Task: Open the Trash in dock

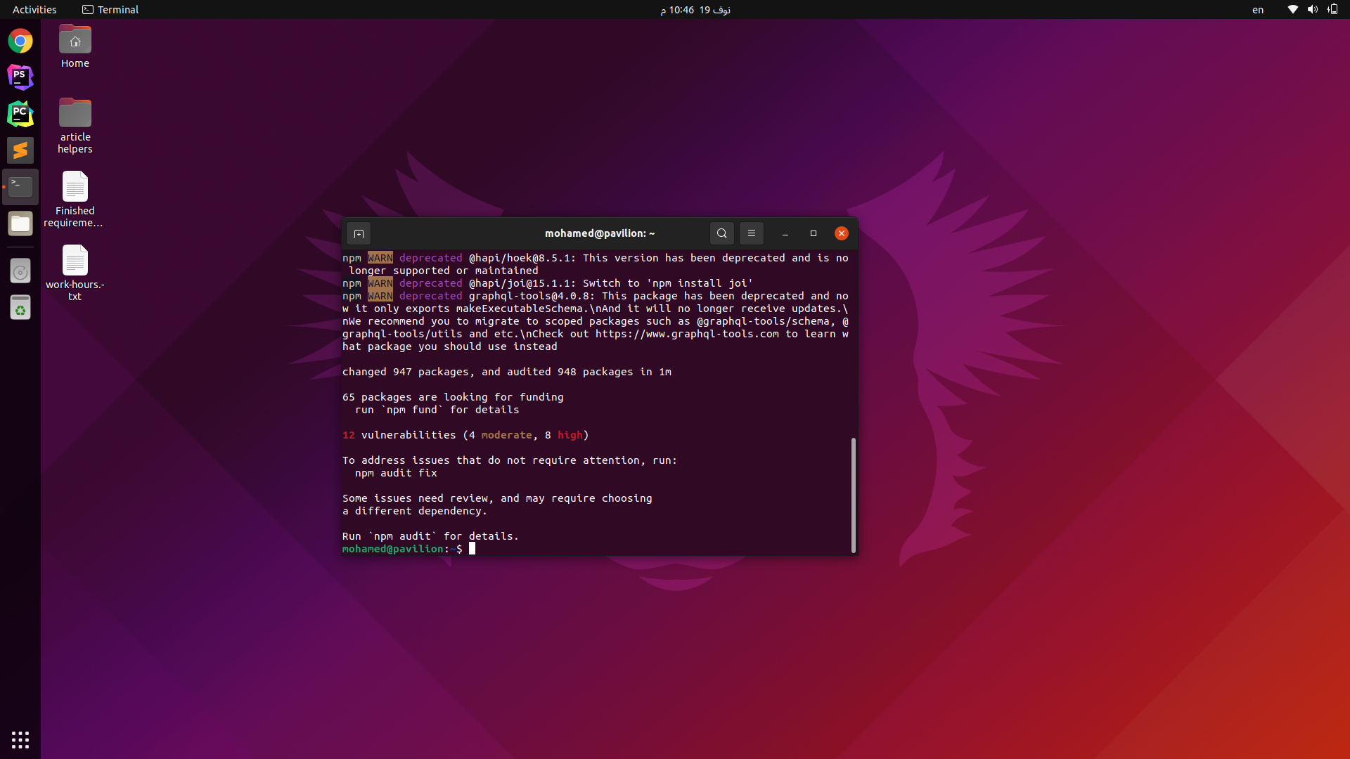Action: point(20,308)
